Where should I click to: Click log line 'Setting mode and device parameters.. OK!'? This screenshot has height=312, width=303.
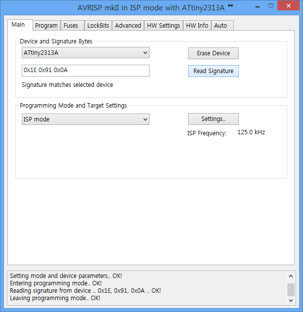click(x=66, y=276)
